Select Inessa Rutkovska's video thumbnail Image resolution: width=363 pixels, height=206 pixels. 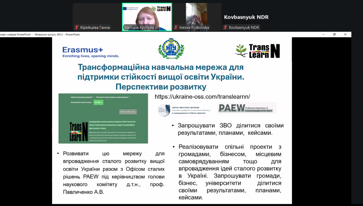point(196,15)
